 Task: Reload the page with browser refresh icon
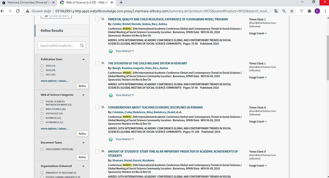pos(18,11)
